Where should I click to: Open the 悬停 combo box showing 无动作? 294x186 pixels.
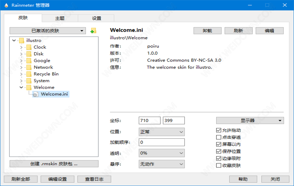(x=162, y=164)
